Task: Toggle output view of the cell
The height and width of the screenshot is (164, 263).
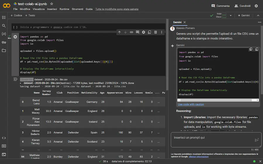Action: point(15,79)
